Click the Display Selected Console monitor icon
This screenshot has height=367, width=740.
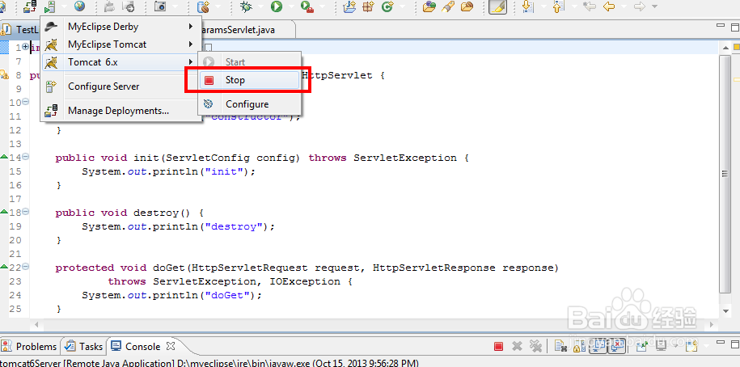pos(660,347)
